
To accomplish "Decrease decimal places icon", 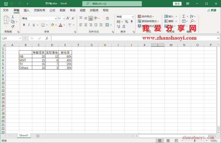I will pos(123,26).
